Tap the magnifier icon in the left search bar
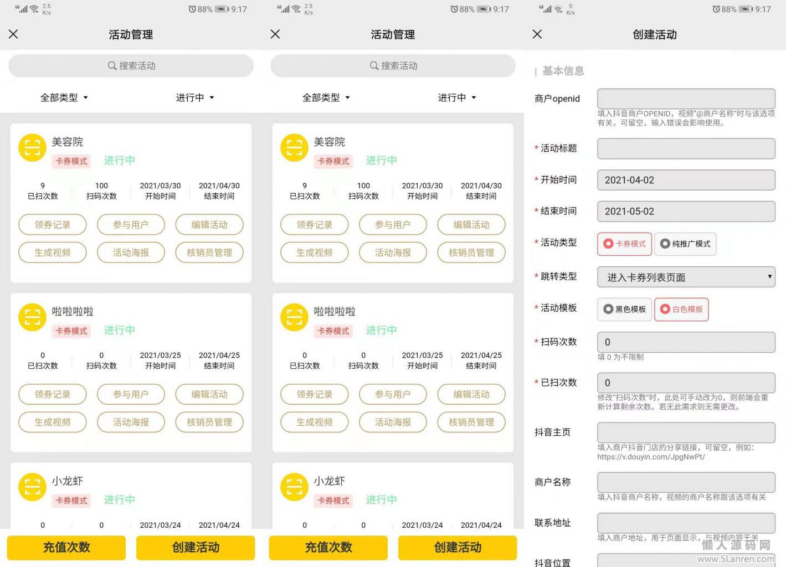Screen dimensions: 786x567 click(x=112, y=66)
